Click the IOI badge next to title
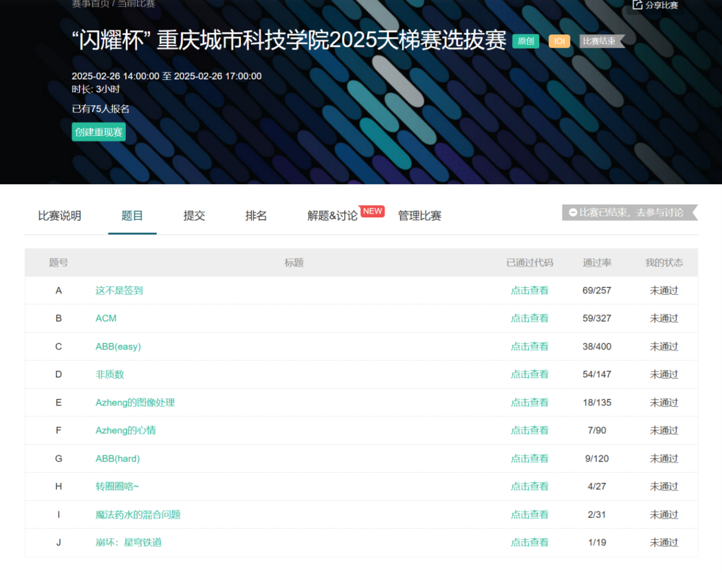The height and width of the screenshot is (573, 722). point(559,41)
